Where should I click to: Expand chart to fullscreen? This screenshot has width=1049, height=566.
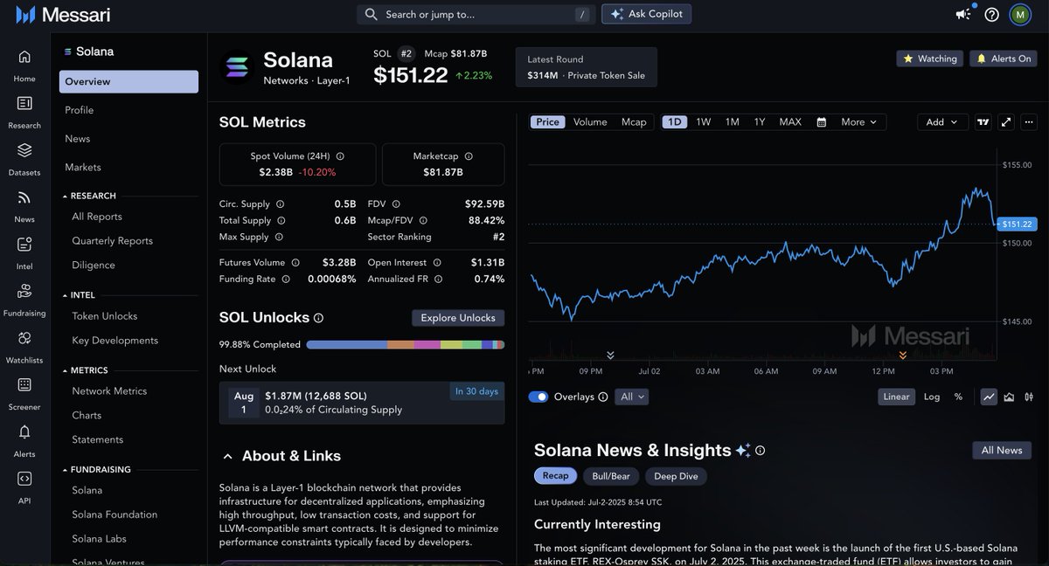[x=1006, y=122]
